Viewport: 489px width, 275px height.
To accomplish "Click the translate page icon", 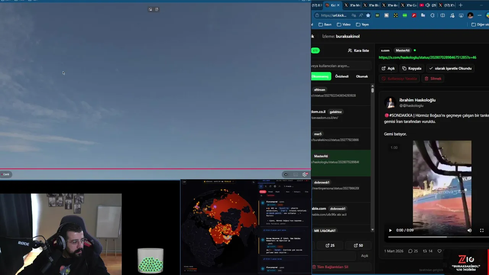I will (354, 15).
